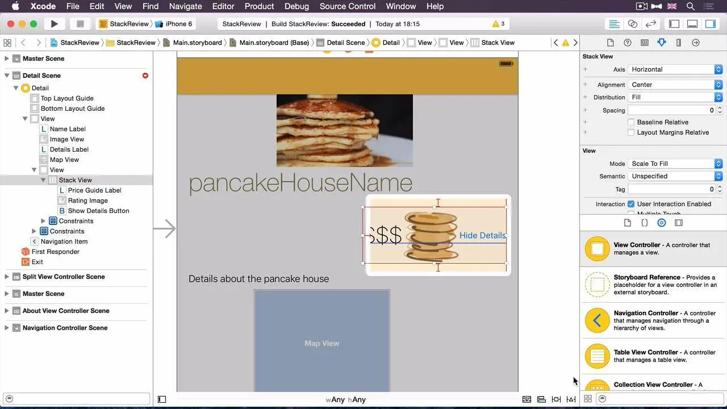Open the Size inspector ruler icon
Viewport: 727px width, 409px height.
tap(678, 42)
